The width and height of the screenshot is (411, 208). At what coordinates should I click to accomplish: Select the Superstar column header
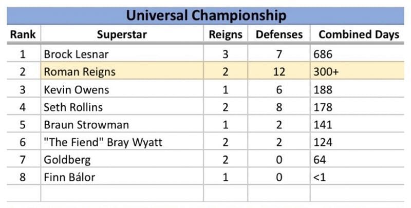pos(122,35)
